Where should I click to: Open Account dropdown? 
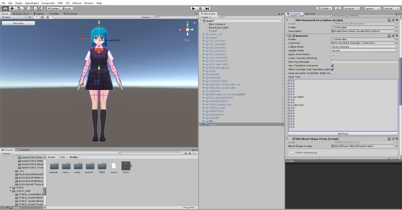click(351, 8)
